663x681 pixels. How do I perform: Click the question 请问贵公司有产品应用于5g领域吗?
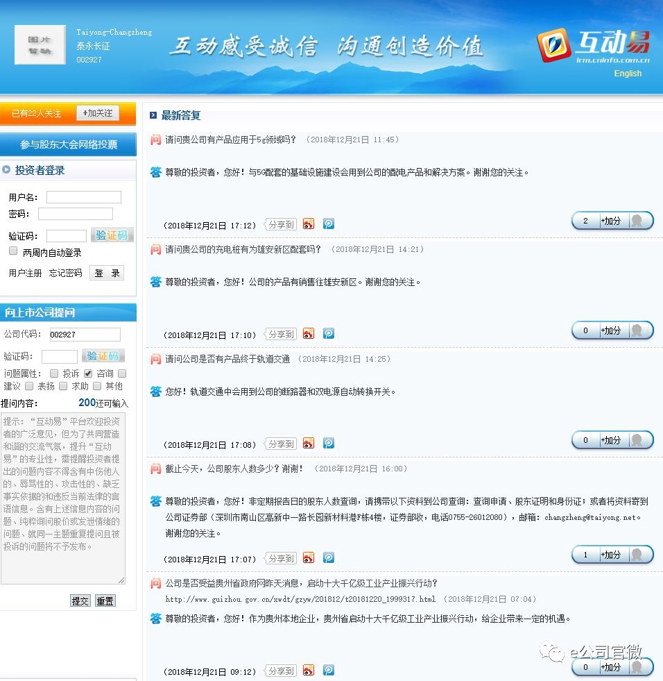coord(230,140)
